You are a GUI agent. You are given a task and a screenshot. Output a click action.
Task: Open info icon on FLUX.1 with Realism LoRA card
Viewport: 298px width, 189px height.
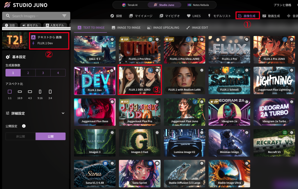coord(202,70)
